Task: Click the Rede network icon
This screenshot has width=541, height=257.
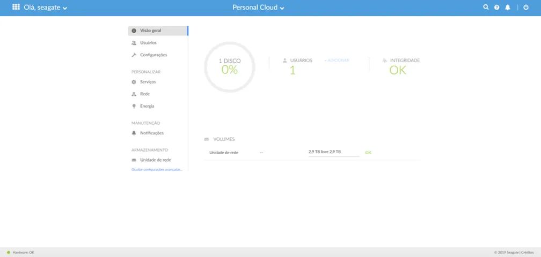Action: [134, 94]
